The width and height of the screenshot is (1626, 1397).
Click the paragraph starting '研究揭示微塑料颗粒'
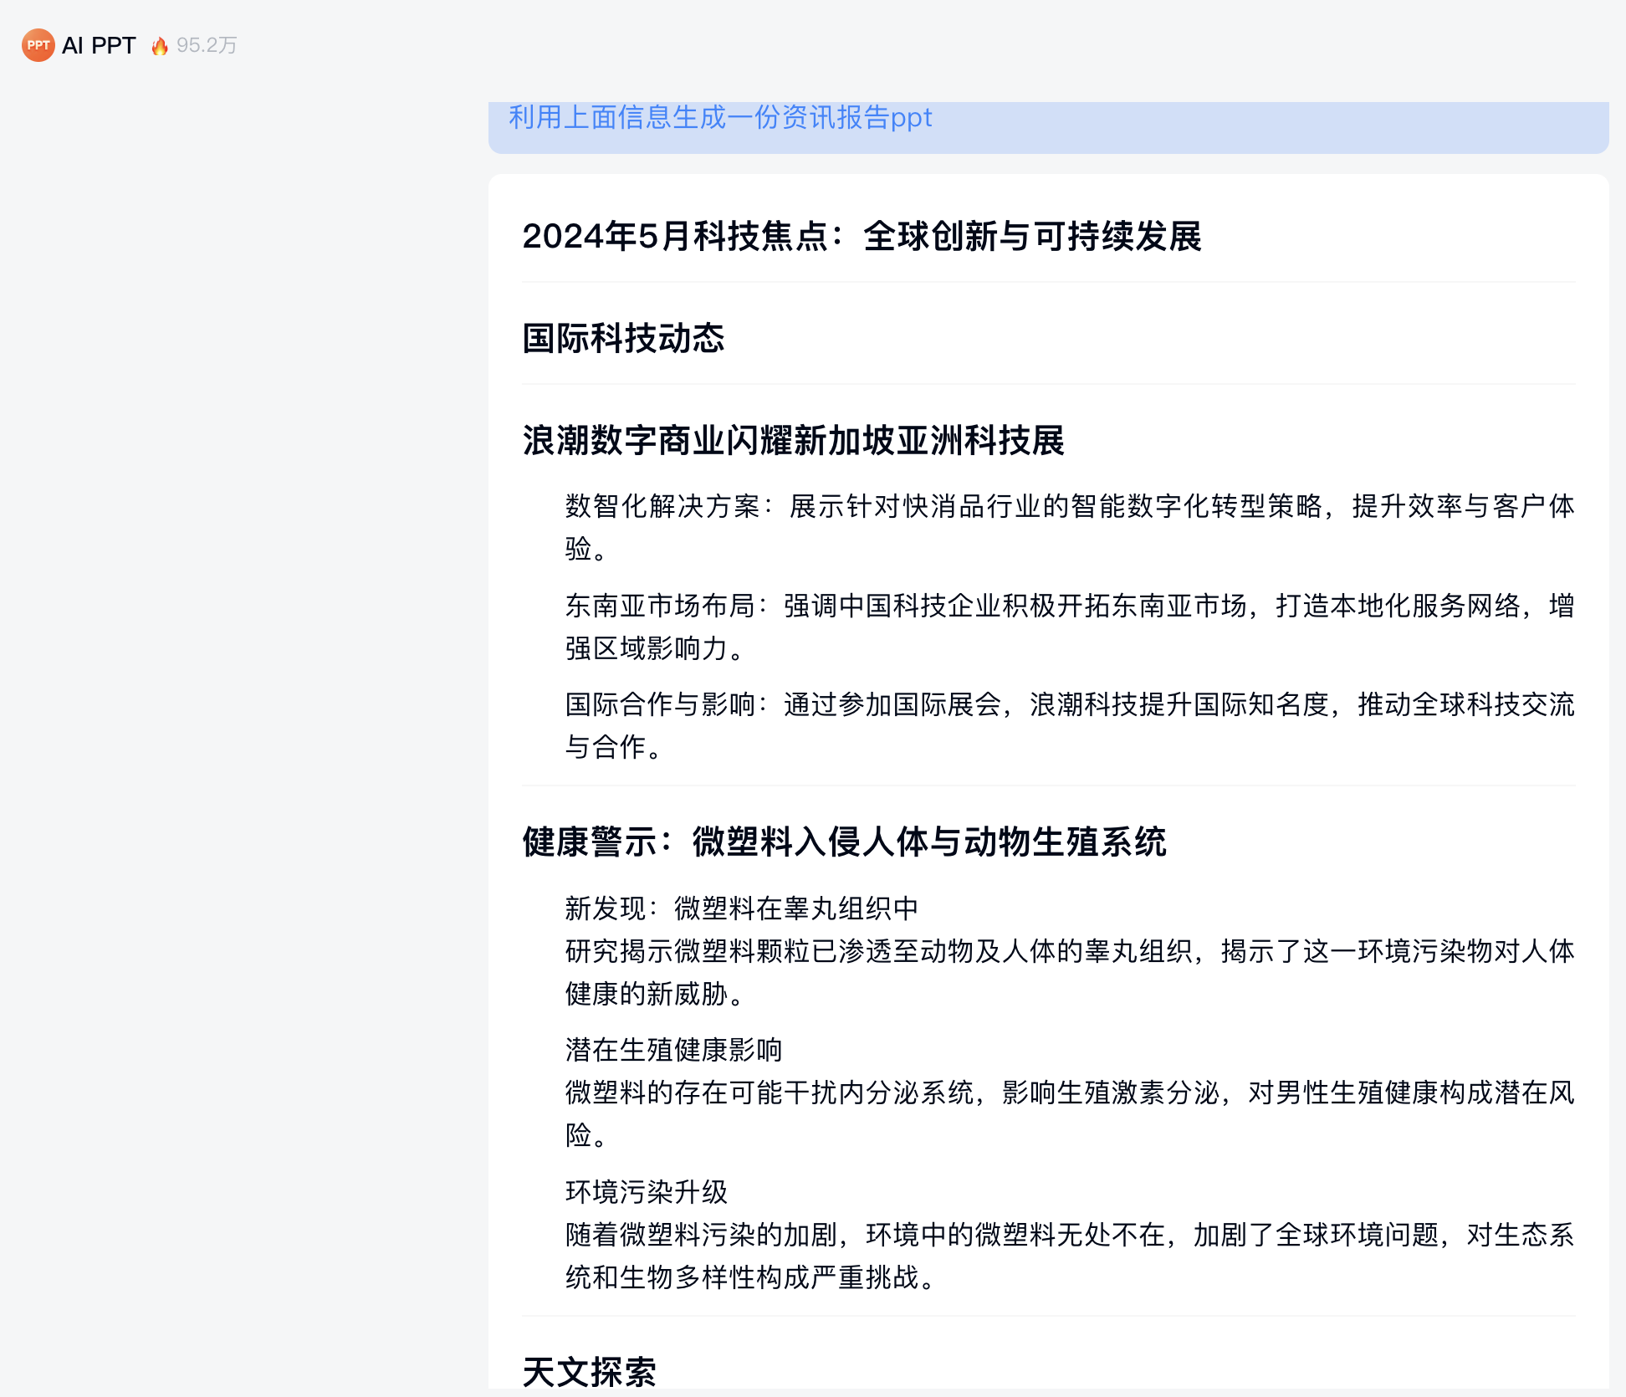coord(1070,972)
